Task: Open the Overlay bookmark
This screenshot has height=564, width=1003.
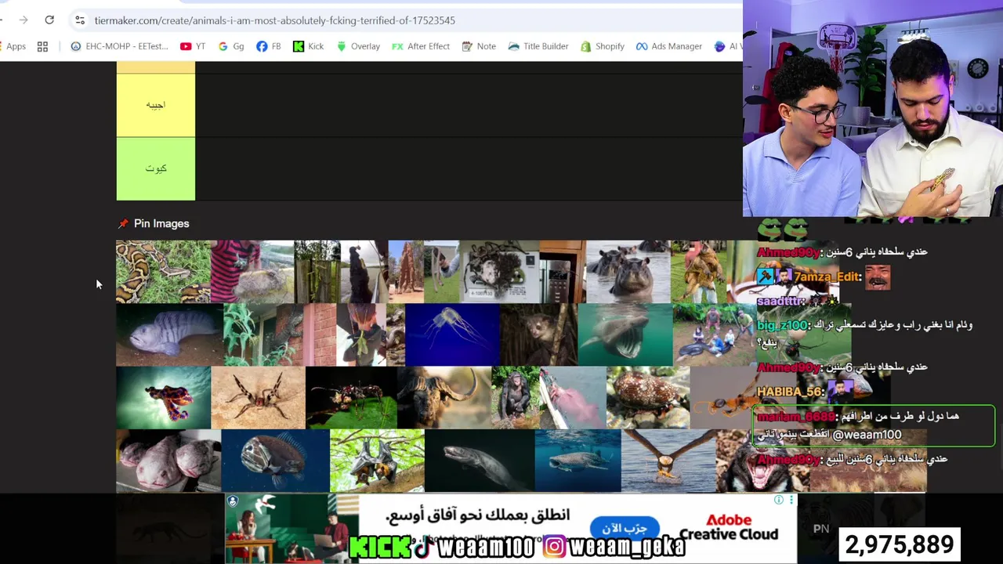Action: (x=358, y=46)
